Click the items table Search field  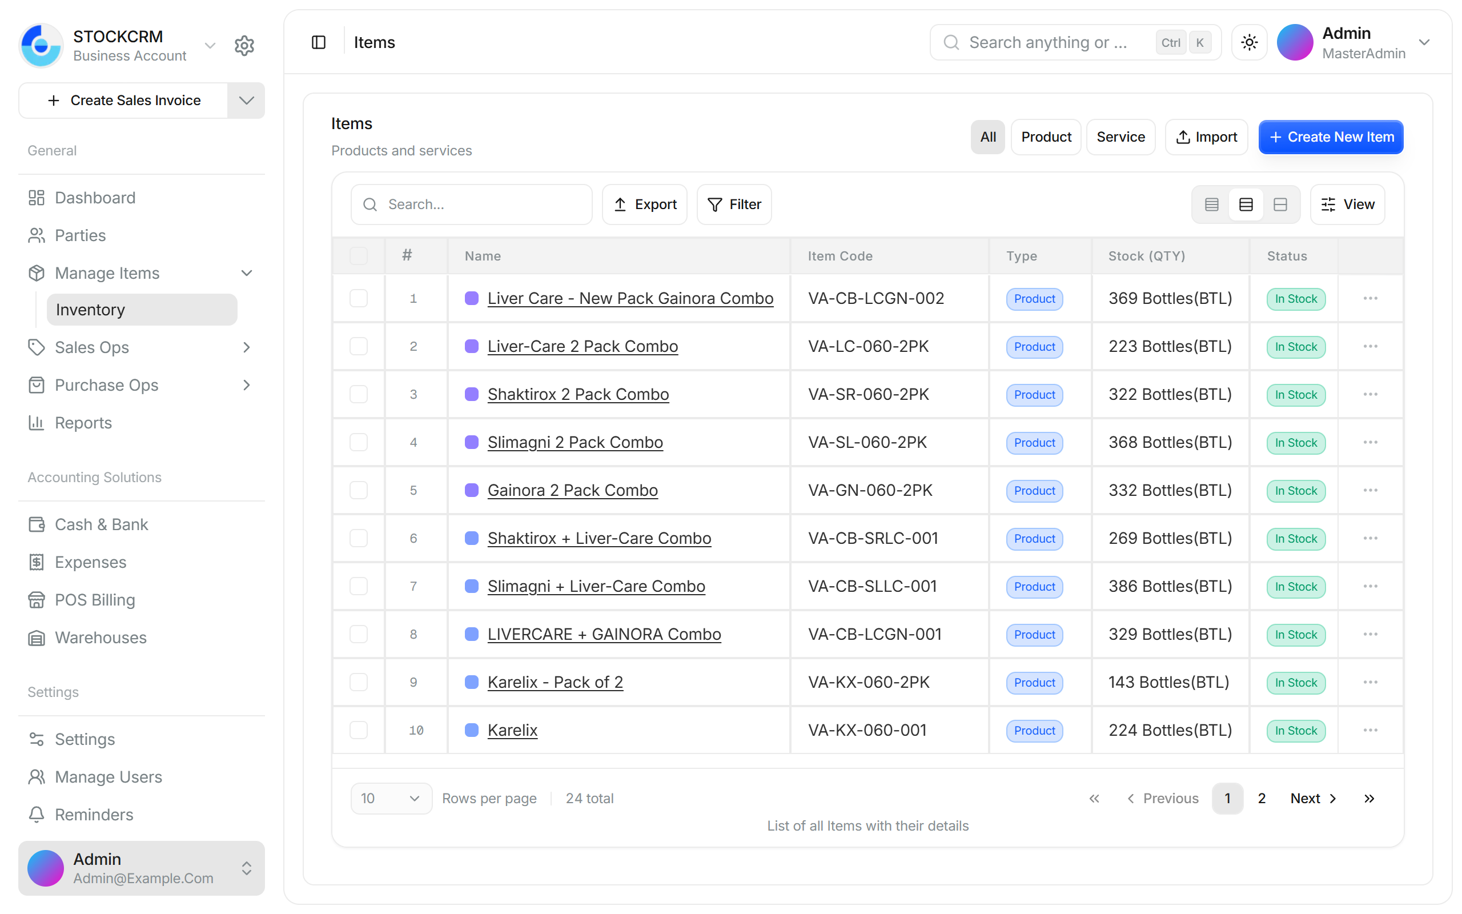pos(471,205)
